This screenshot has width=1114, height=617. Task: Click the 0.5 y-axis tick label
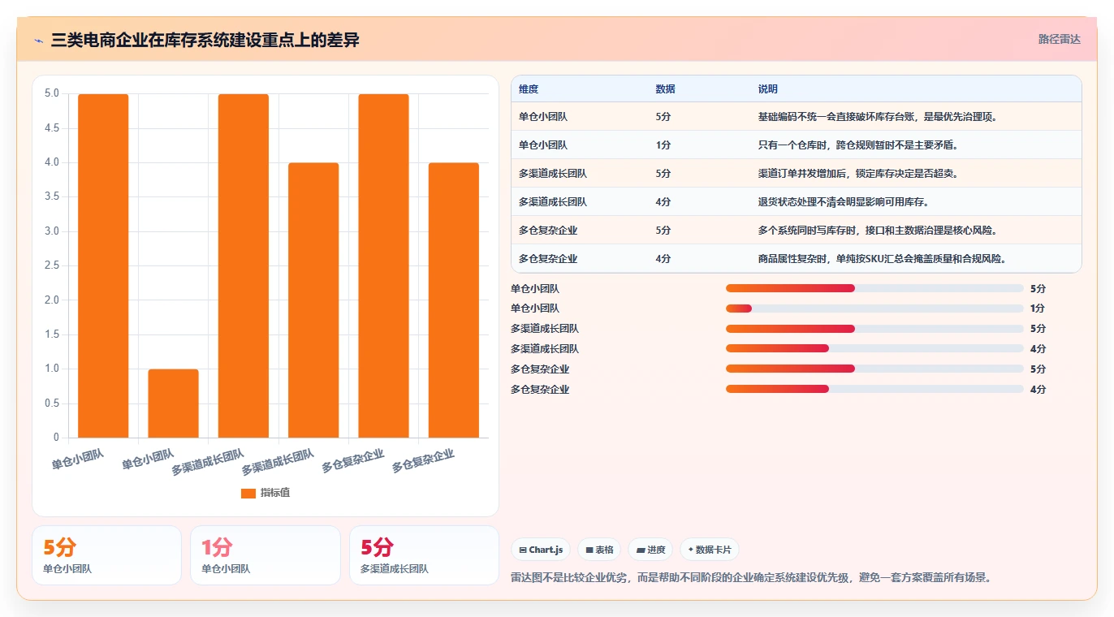click(x=52, y=403)
